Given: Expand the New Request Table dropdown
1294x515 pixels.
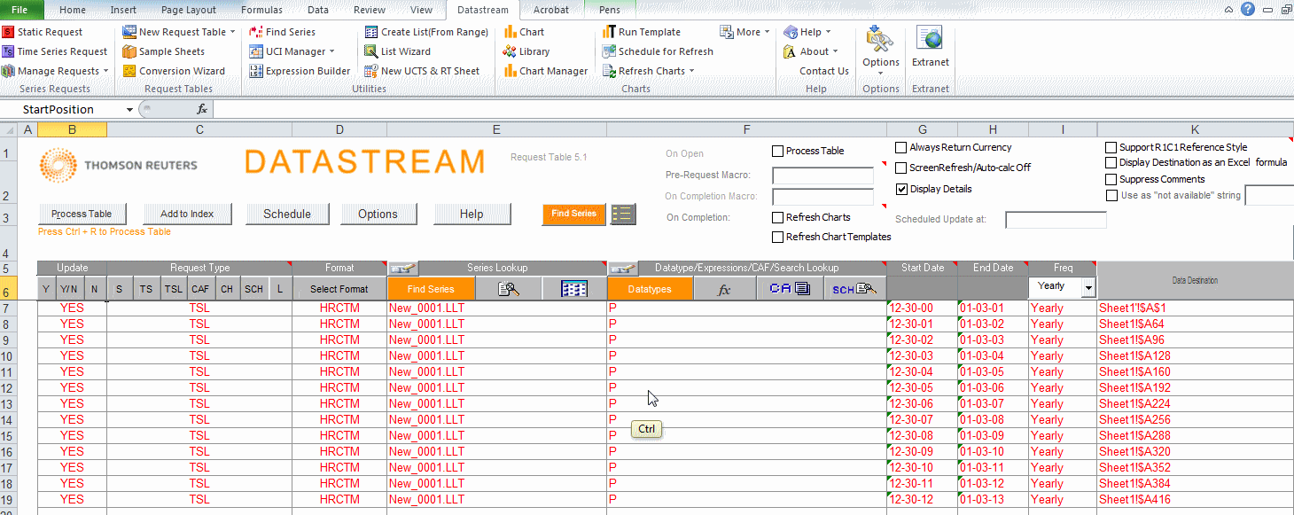Looking at the screenshot, I should [233, 32].
